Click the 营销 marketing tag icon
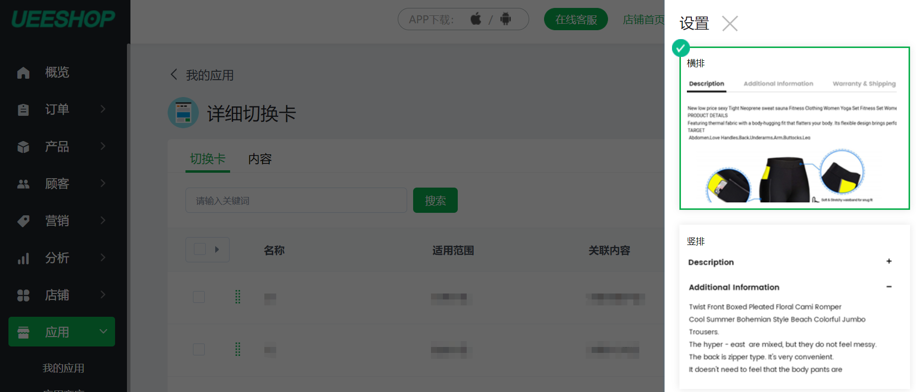Image resolution: width=916 pixels, height=392 pixels. tap(23, 221)
